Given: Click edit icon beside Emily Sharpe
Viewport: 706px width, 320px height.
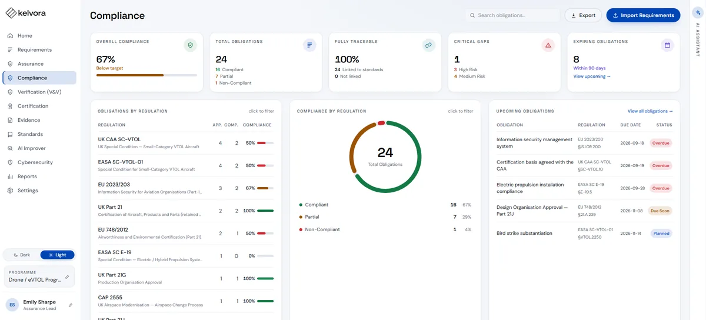Looking at the screenshot, I should tap(71, 305).
